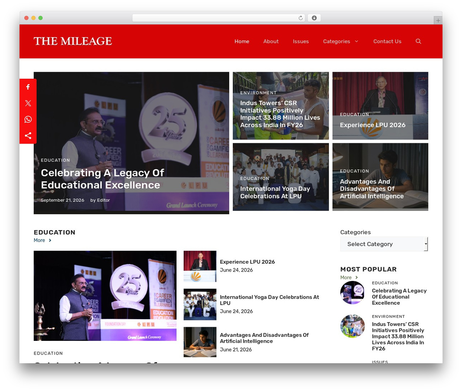Add a new browser tab with plus button
Viewport: 462px width, 391px height.
[x=438, y=21]
